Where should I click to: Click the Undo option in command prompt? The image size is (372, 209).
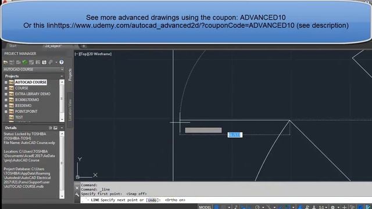[x=152, y=200]
